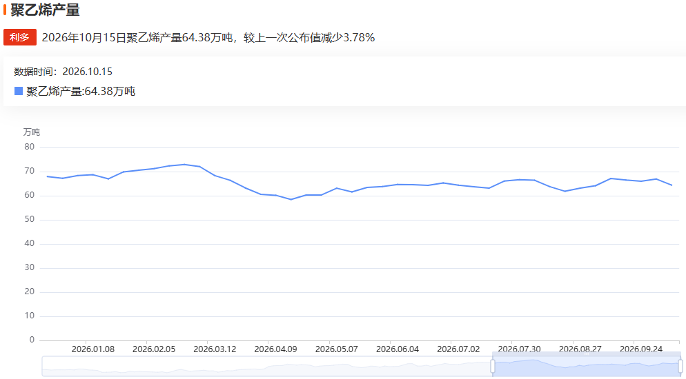Click the unselected area of the zoom slider
Screen dimensions: 686x379
point(267,366)
